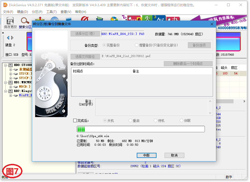Click the 本地磁盘 partition drive icon
This screenshot has height=182, width=250.
click(15, 70)
